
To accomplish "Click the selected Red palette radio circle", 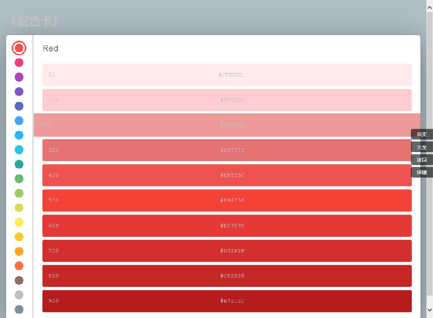I will [19, 48].
